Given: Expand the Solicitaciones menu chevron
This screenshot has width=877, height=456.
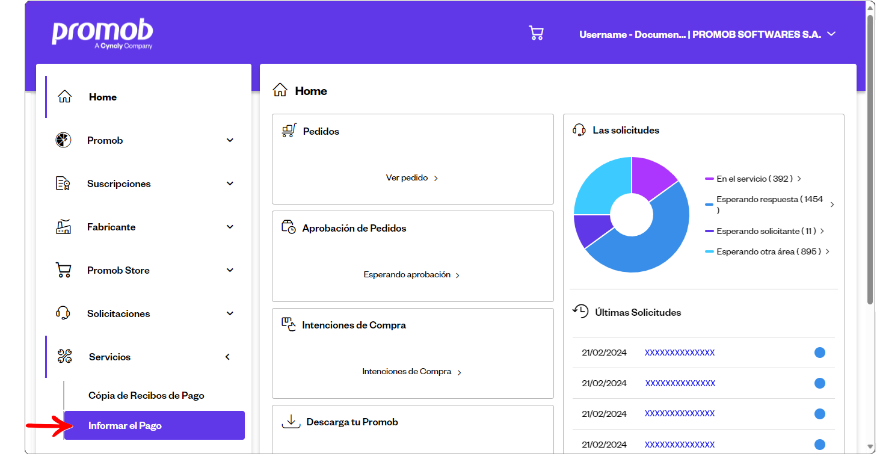Looking at the screenshot, I should point(230,313).
